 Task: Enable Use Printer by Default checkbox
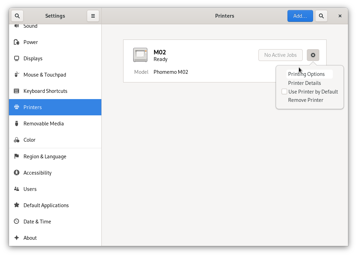(x=284, y=92)
